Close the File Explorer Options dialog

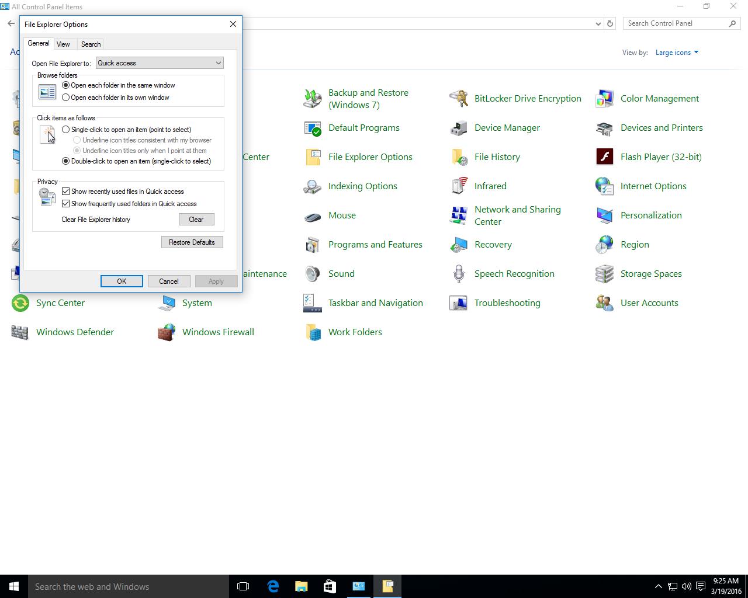point(233,24)
